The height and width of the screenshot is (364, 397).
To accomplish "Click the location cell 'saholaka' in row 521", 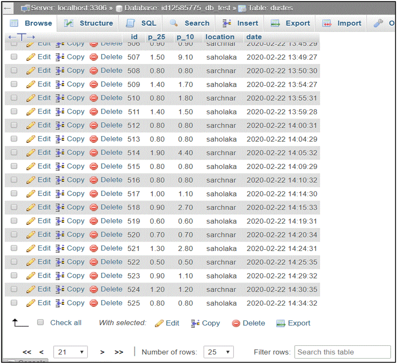I will click(221, 249).
